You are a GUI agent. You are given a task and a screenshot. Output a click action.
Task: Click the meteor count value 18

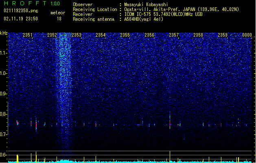point(59,19)
